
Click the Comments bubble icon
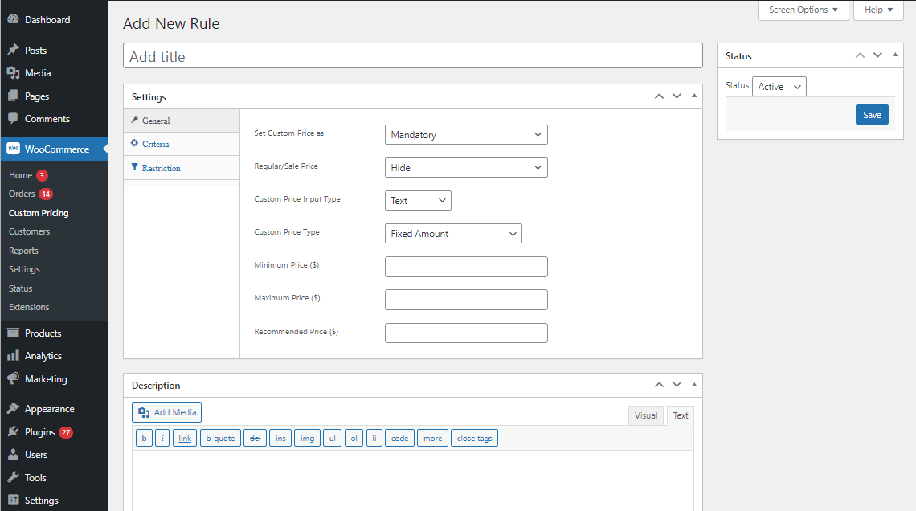coord(13,119)
